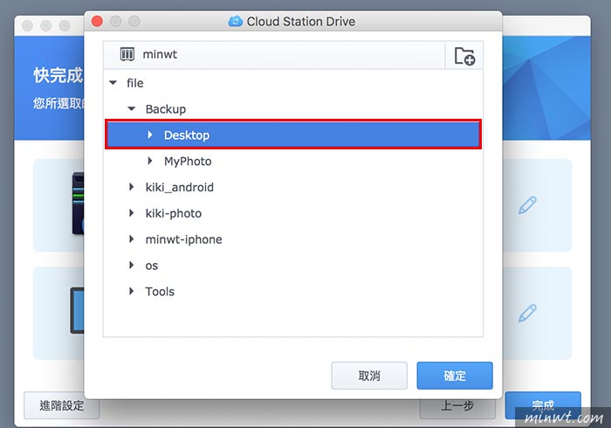The width and height of the screenshot is (611, 428).
Task: Confirm with the 確定 button
Action: tap(455, 376)
